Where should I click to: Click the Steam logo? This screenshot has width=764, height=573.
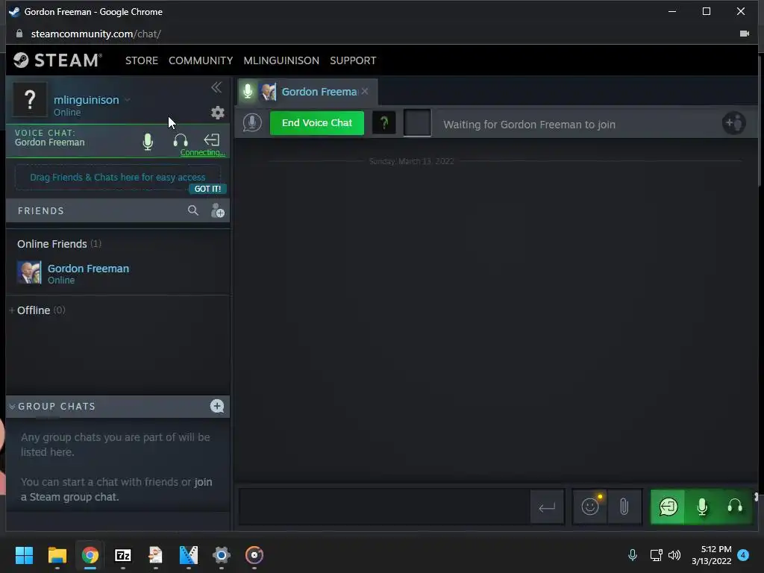click(57, 60)
